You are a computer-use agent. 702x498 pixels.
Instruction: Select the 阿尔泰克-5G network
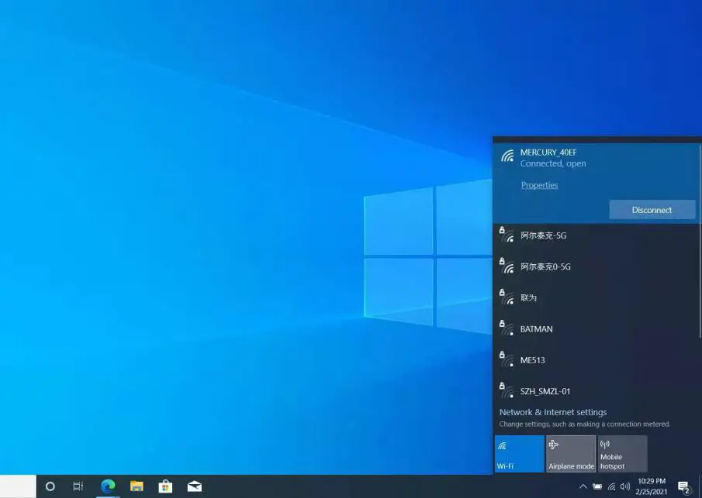click(x=597, y=235)
